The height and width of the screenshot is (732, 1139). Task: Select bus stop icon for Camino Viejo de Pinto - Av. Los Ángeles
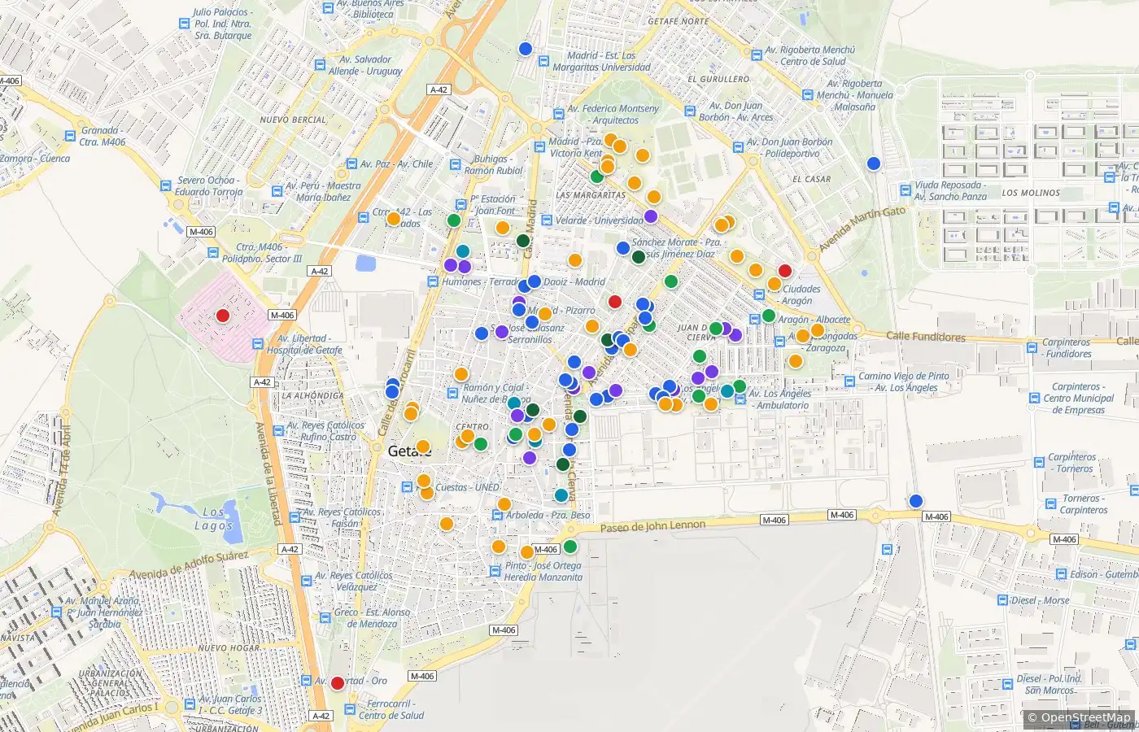pos(849,381)
